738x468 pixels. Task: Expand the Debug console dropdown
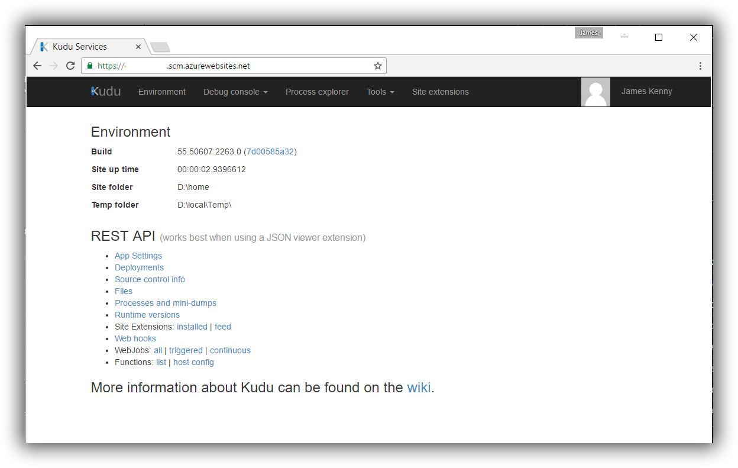click(235, 92)
